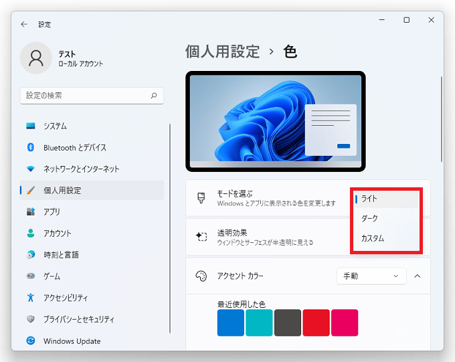Click the 時刻と言語 clock globe icon
This screenshot has width=455, height=362.
pos(31,254)
